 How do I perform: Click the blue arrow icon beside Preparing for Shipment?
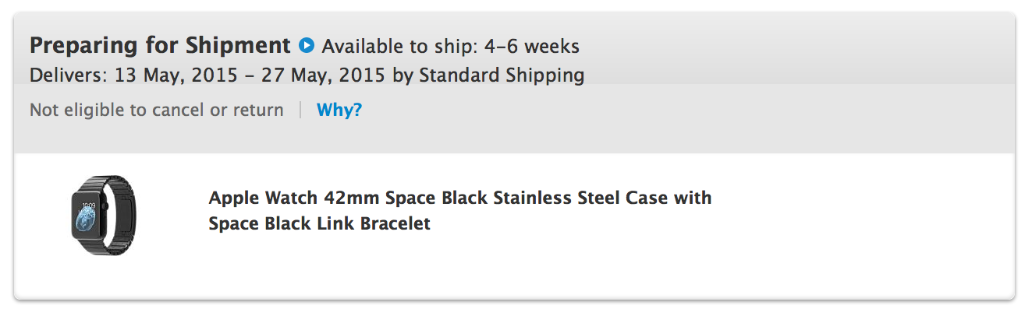click(307, 46)
